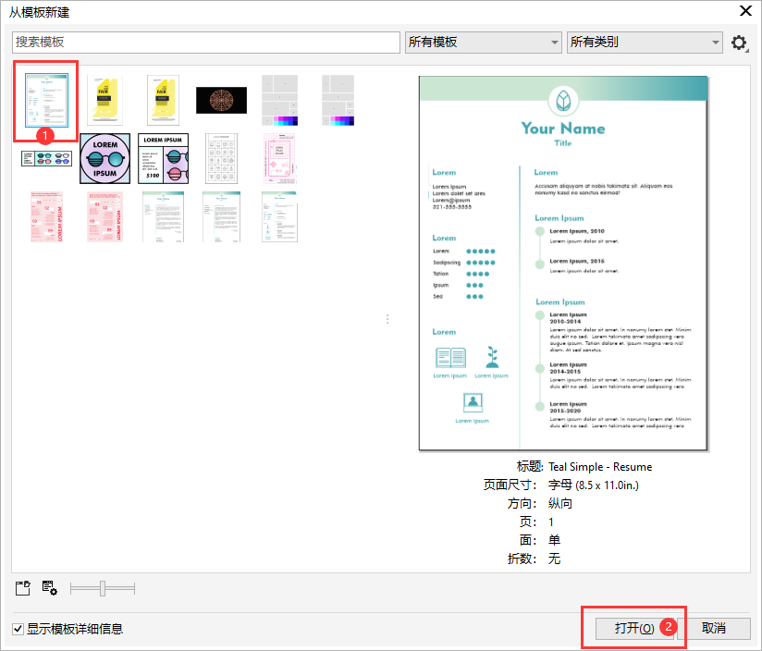The height and width of the screenshot is (651, 762).
Task: Toggle the 显示模板详细信息 checkbox
Action: (18, 629)
